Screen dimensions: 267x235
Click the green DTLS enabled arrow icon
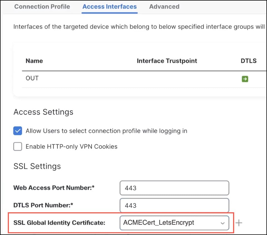pos(245,79)
